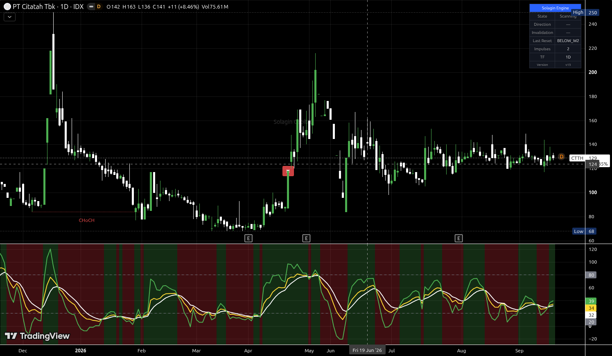This screenshot has height=356, width=612.
Task: Click the Low 68 price label
Action: pyautogui.click(x=585, y=231)
